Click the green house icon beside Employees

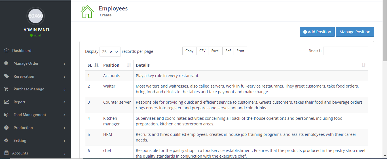tap(87, 12)
